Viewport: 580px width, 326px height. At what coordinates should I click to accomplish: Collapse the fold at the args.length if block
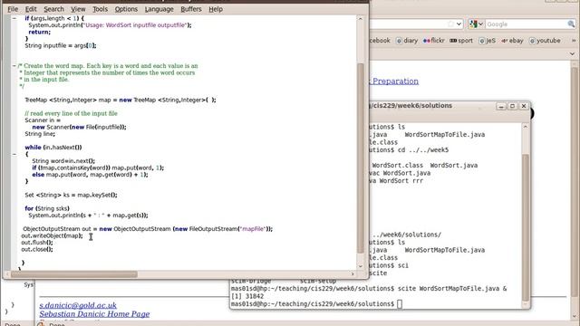[14, 18]
